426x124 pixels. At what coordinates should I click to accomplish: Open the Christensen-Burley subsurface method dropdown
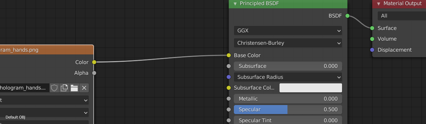[x=288, y=43]
